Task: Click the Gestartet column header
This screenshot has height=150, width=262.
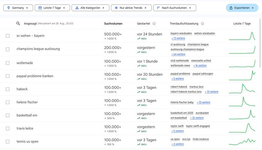Action: (x=143, y=24)
